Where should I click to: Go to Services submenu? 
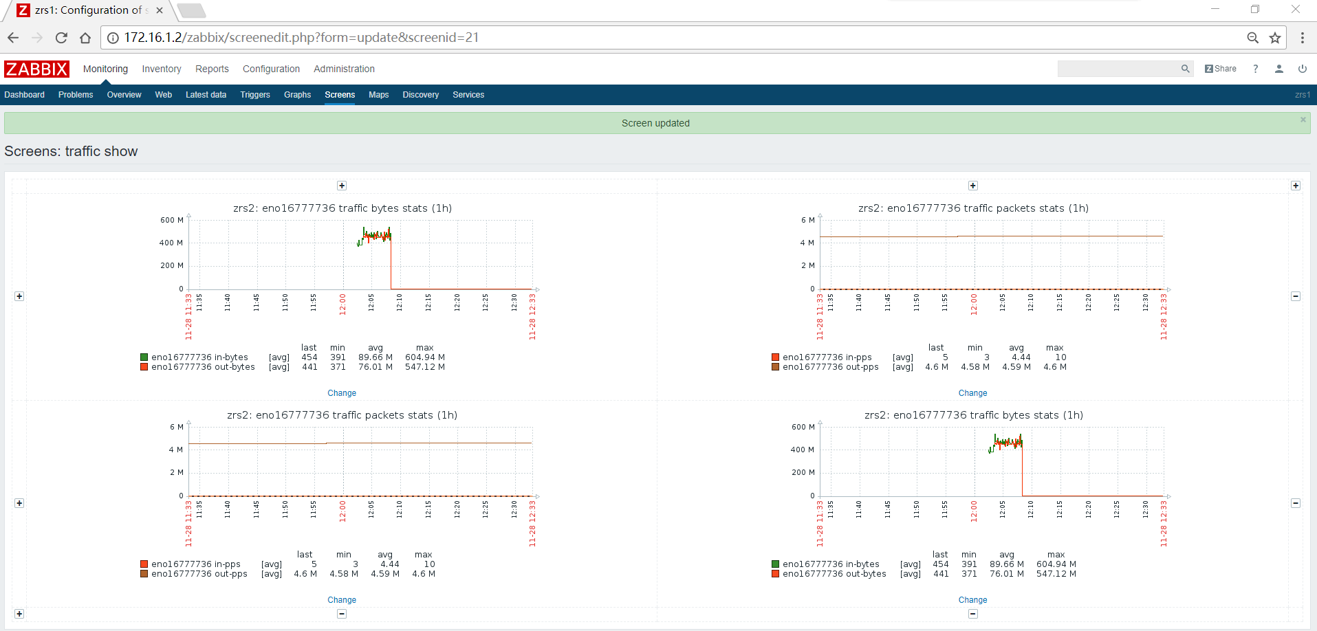point(468,95)
